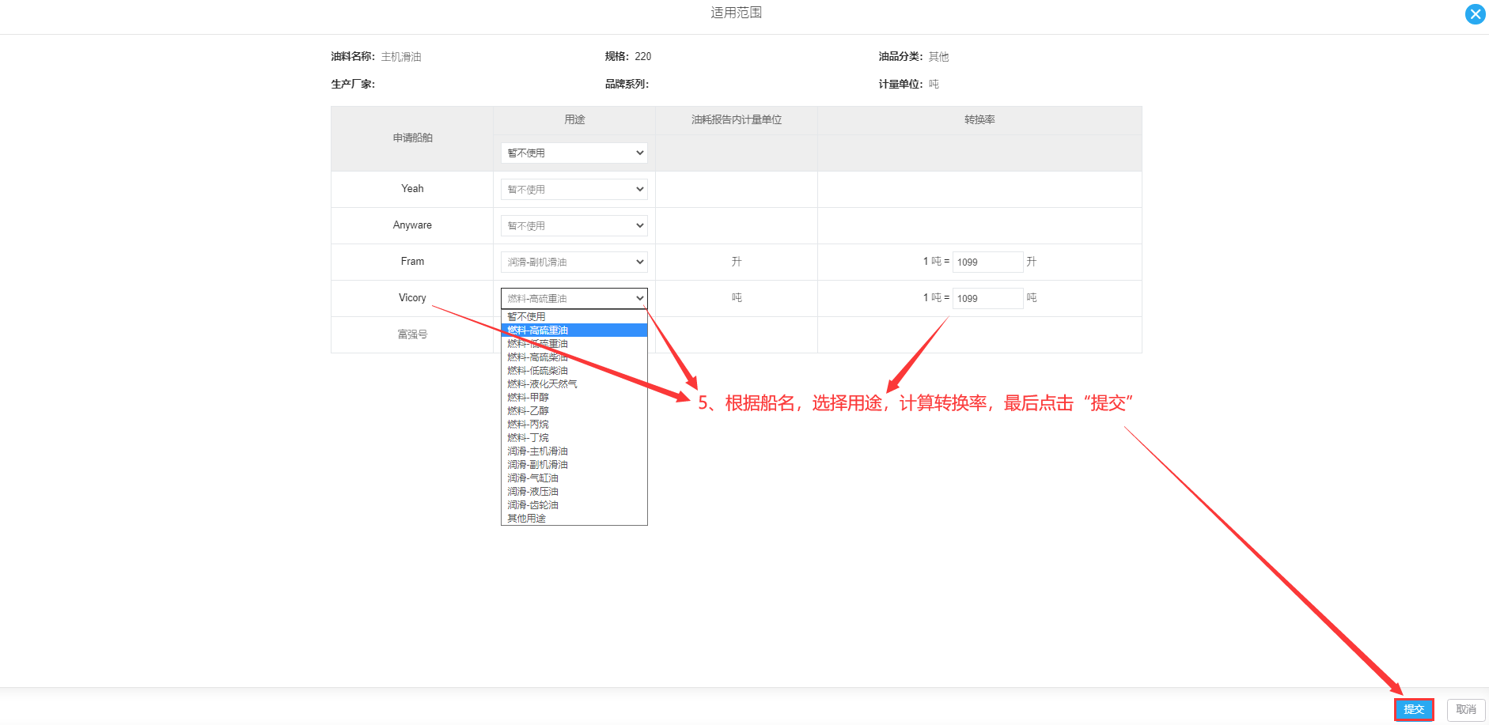Choose 燃料-低硫柴油 option
Image resolution: width=1489 pixels, height=725 pixels.
point(574,370)
